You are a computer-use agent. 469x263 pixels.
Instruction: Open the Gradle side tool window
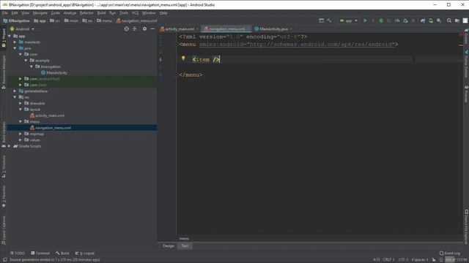pos(466,37)
